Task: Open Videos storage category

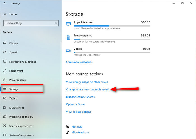Action: [108, 52]
